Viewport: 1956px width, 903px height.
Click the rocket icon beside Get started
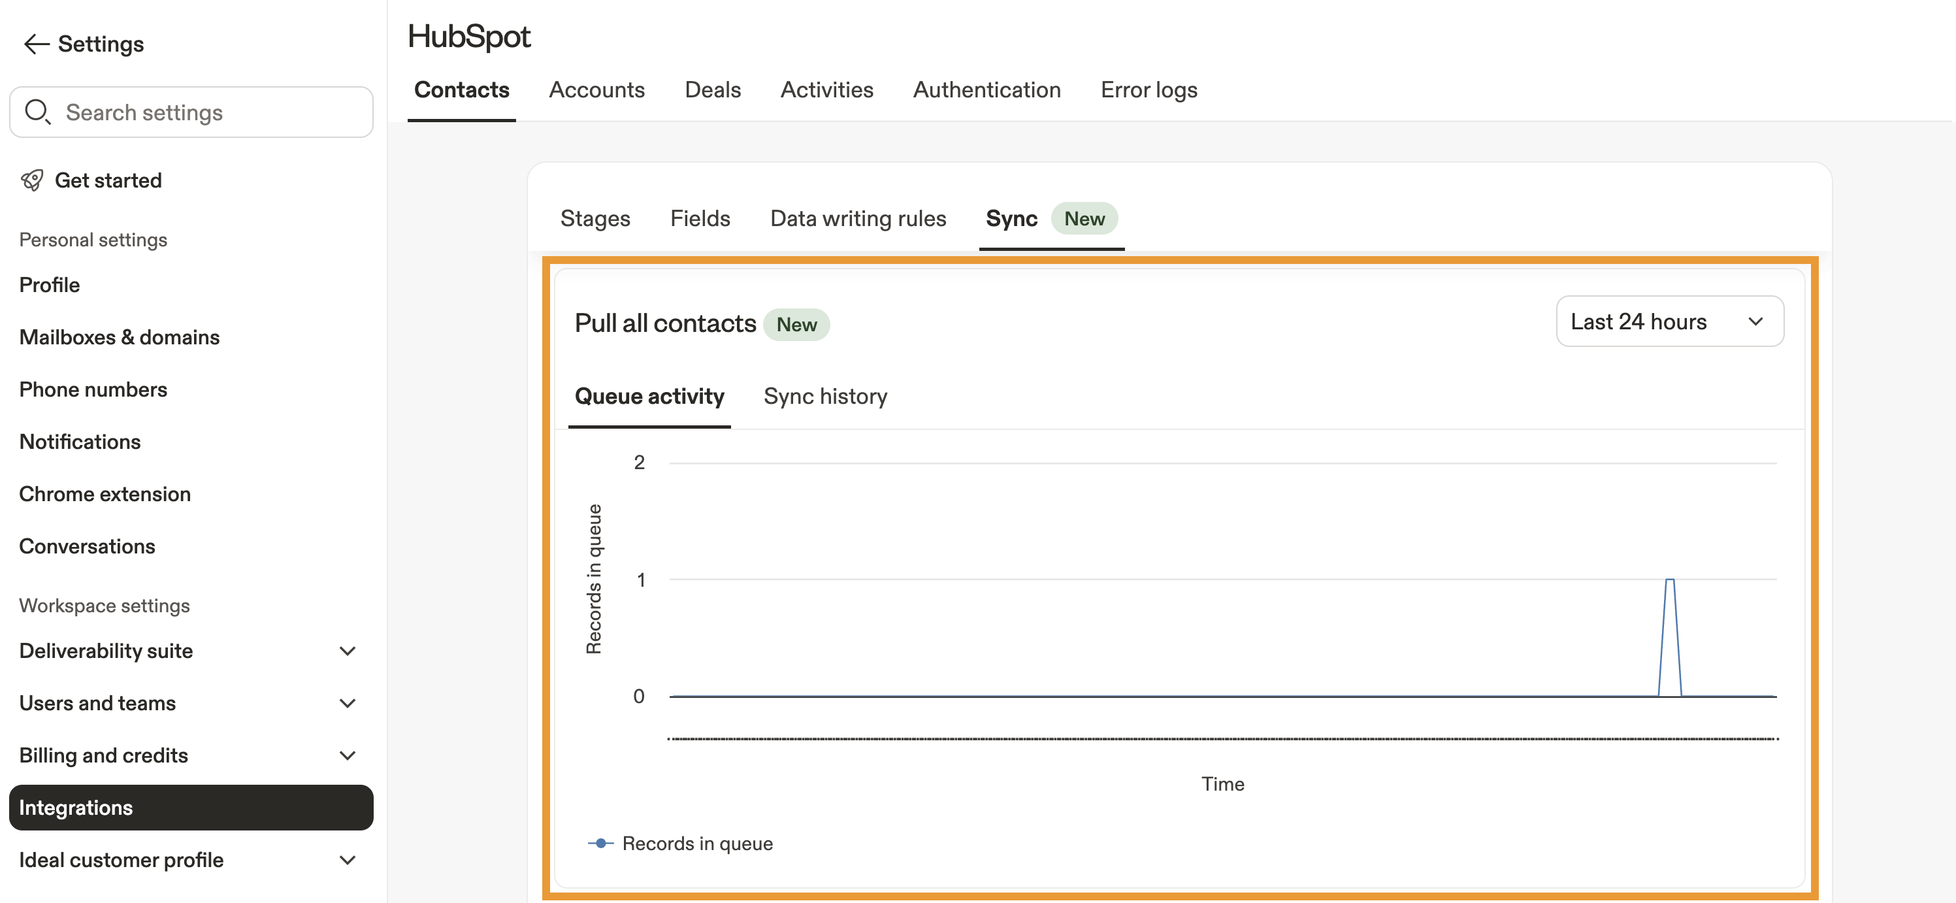click(x=32, y=180)
